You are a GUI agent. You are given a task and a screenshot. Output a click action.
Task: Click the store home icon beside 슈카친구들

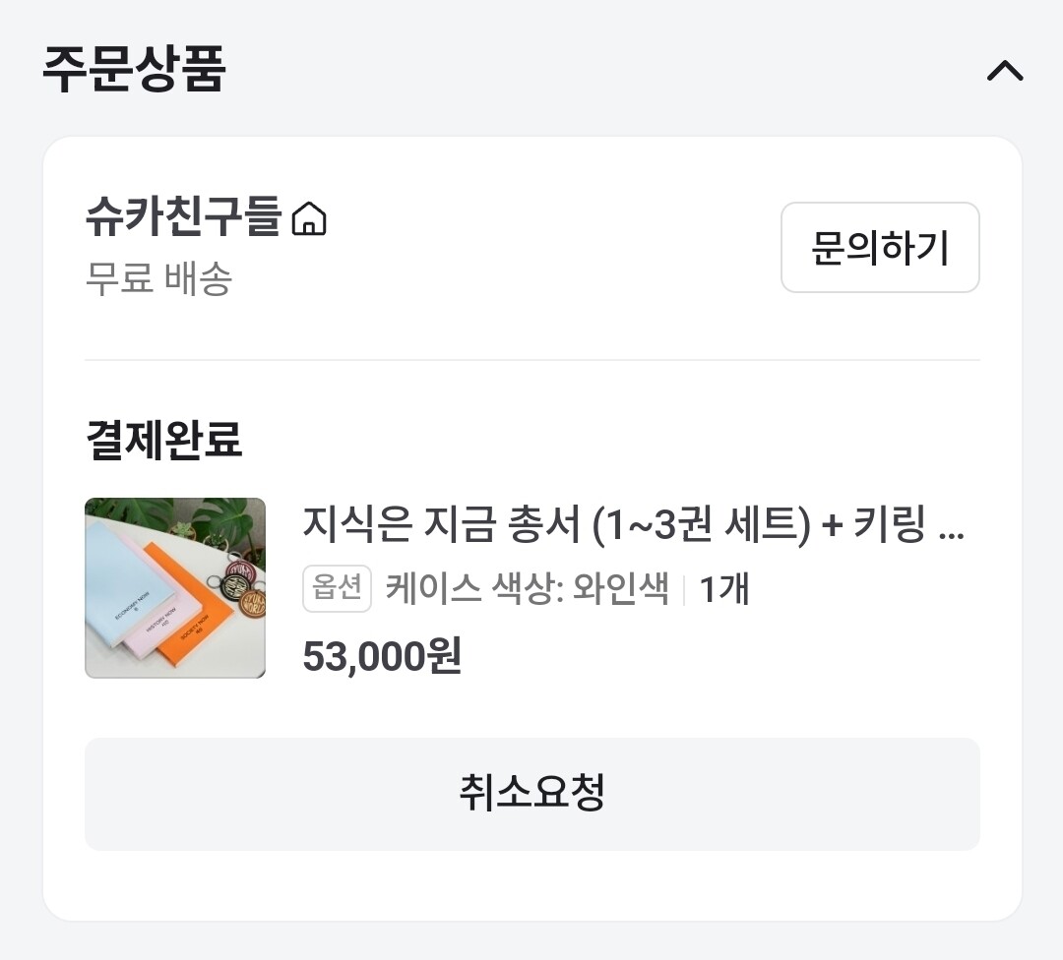coord(309,218)
